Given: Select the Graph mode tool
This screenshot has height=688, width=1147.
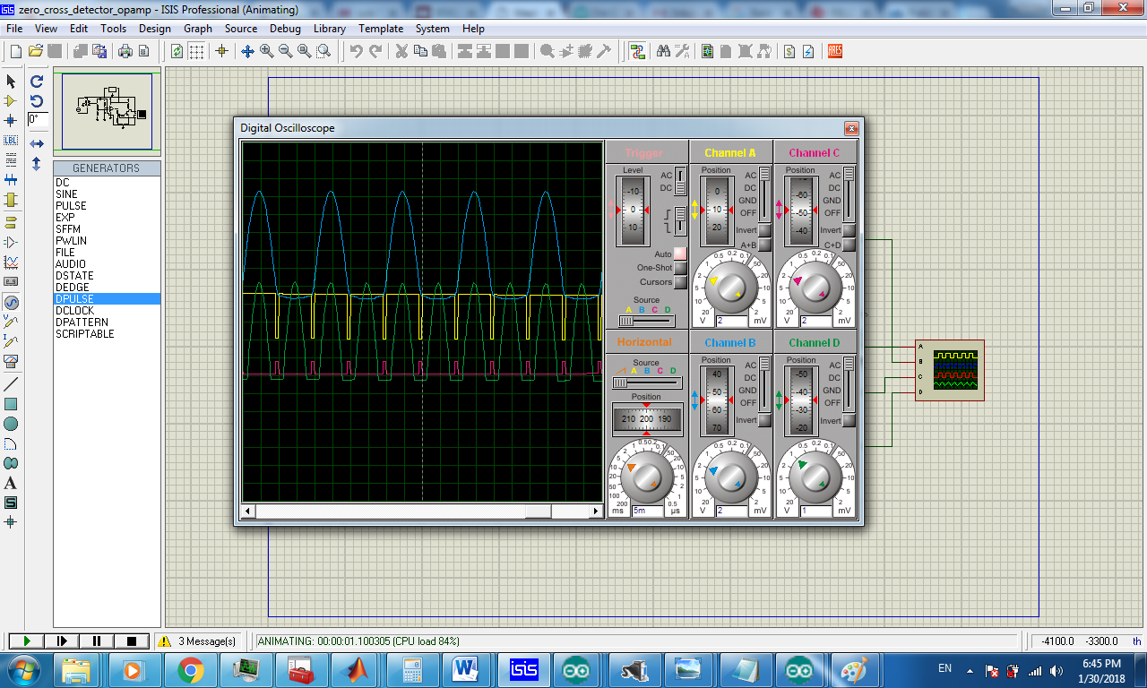Looking at the screenshot, I should click(11, 262).
